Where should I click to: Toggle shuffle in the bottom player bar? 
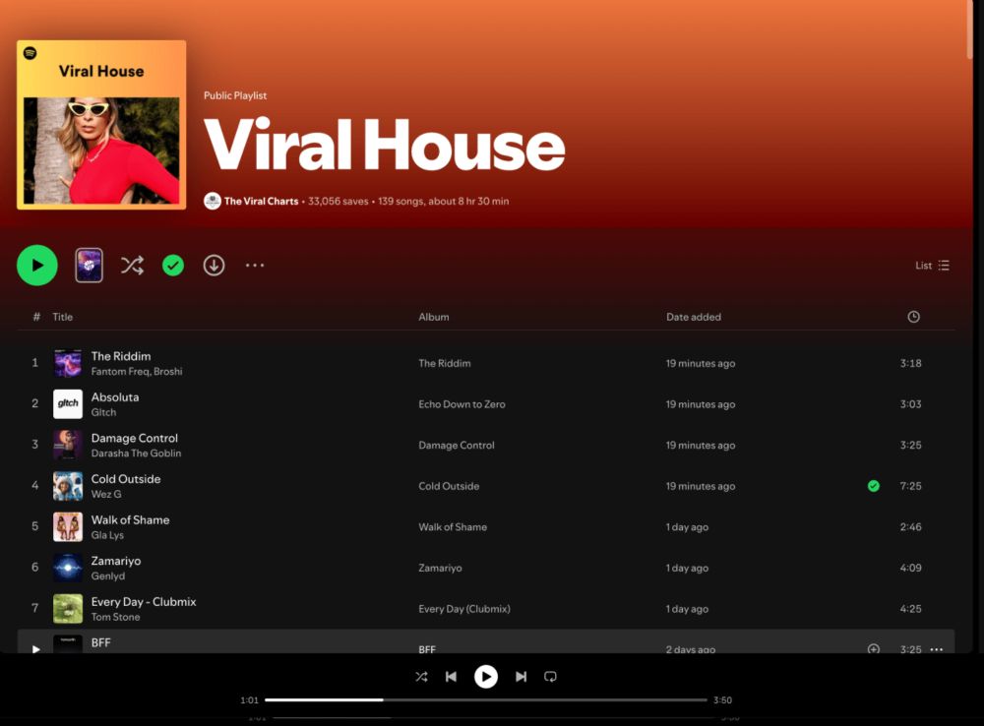tap(422, 677)
